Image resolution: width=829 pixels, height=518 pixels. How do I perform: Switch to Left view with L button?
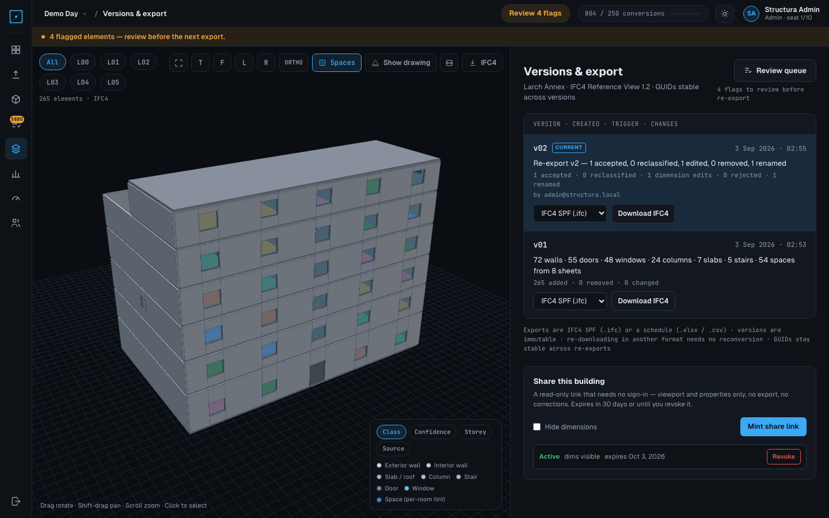pyautogui.click(x=244, y=63)
